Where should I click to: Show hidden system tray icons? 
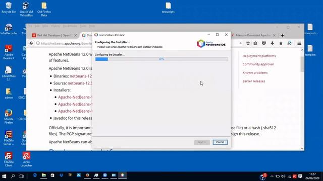272,176
